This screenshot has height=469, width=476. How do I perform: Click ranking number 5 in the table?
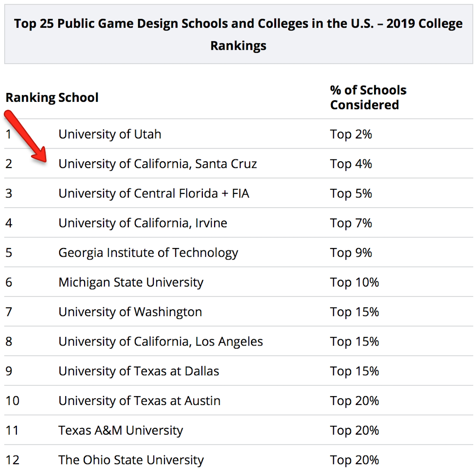[9, 253]
